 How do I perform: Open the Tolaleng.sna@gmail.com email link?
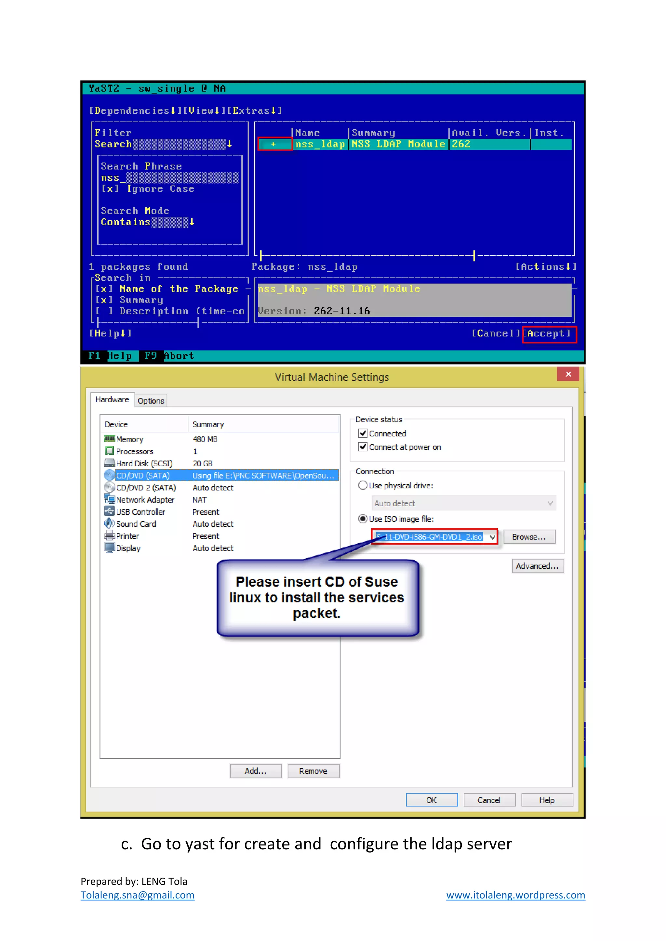[137, 895]
